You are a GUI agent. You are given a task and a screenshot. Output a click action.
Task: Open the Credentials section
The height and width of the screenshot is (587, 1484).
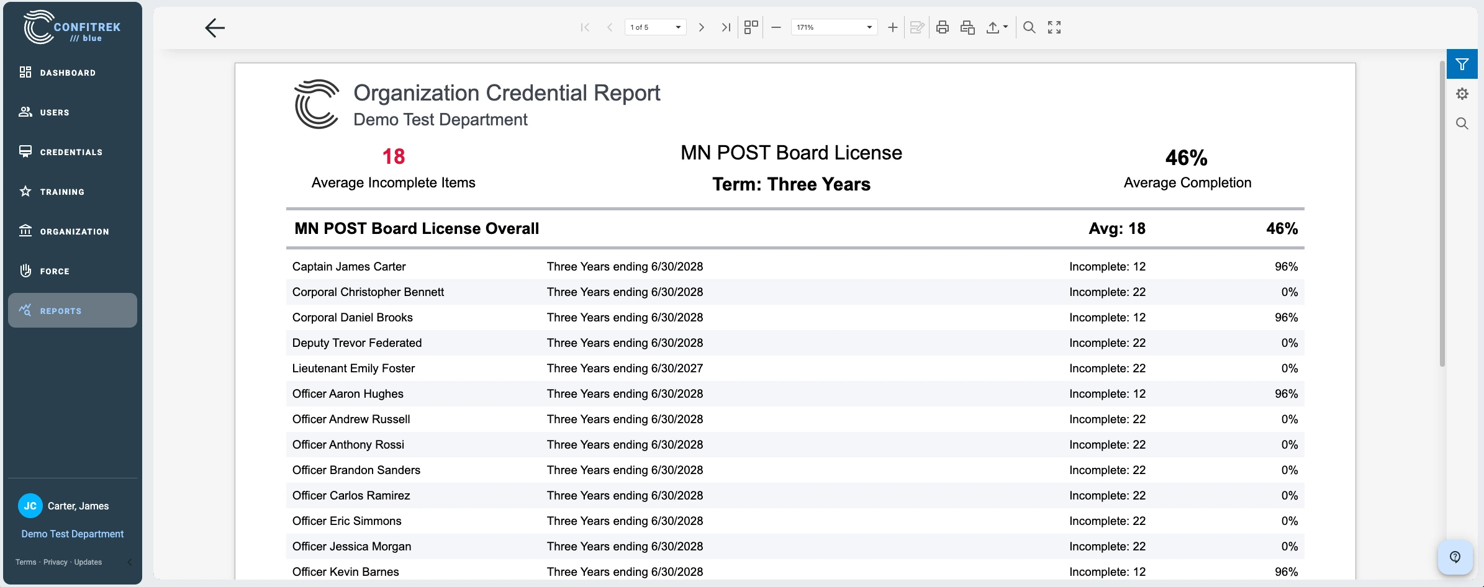(73, 152)
